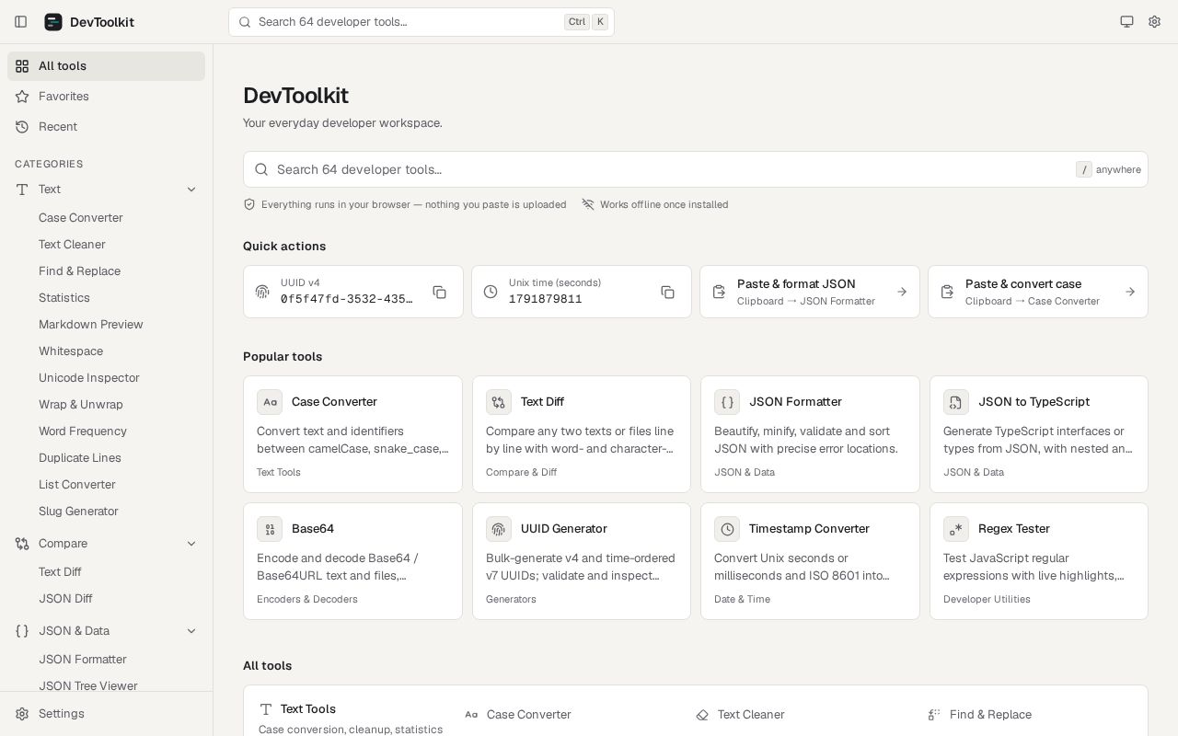Click the Find & Replace icon in All tools
Viewport: 1178px width, 736px height.
pos(934,715)
